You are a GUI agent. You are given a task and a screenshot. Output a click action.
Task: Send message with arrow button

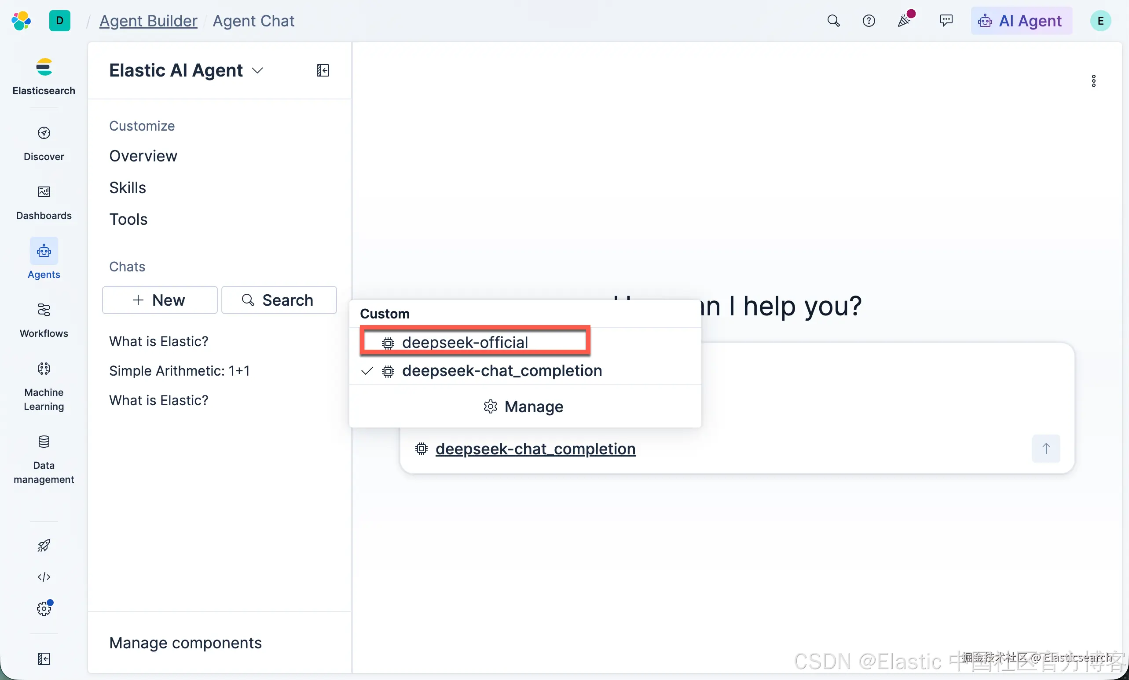(x=1046, y=448)
